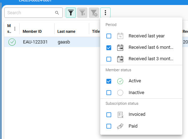Viewport: 188px width, 139px height.
Task: Check the Paid subscription status checkbox
Action: (109, 126)
